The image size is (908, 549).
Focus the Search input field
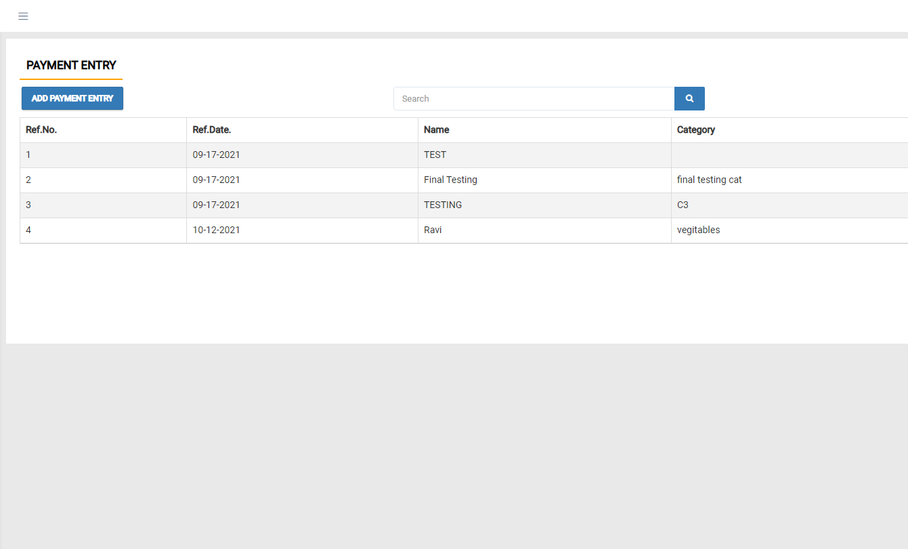(x=534, y=98)
